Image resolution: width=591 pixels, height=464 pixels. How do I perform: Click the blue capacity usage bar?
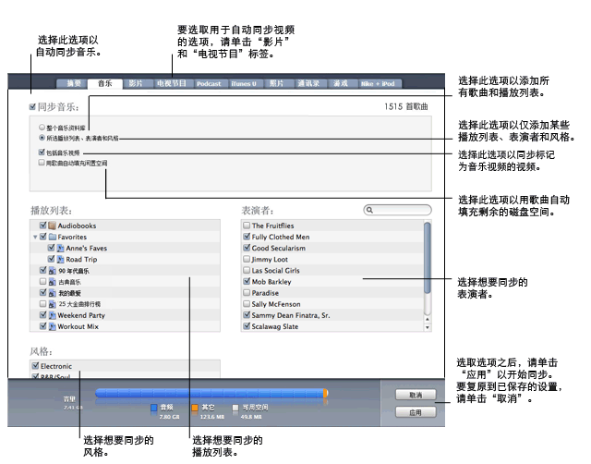tap(210, 393)
